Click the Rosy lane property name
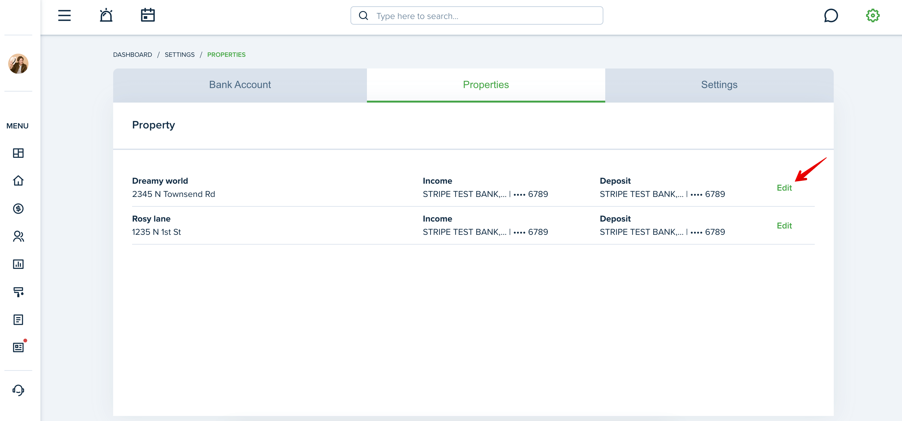The width and height of the screenshot is (902, 421). pos(151,218)
